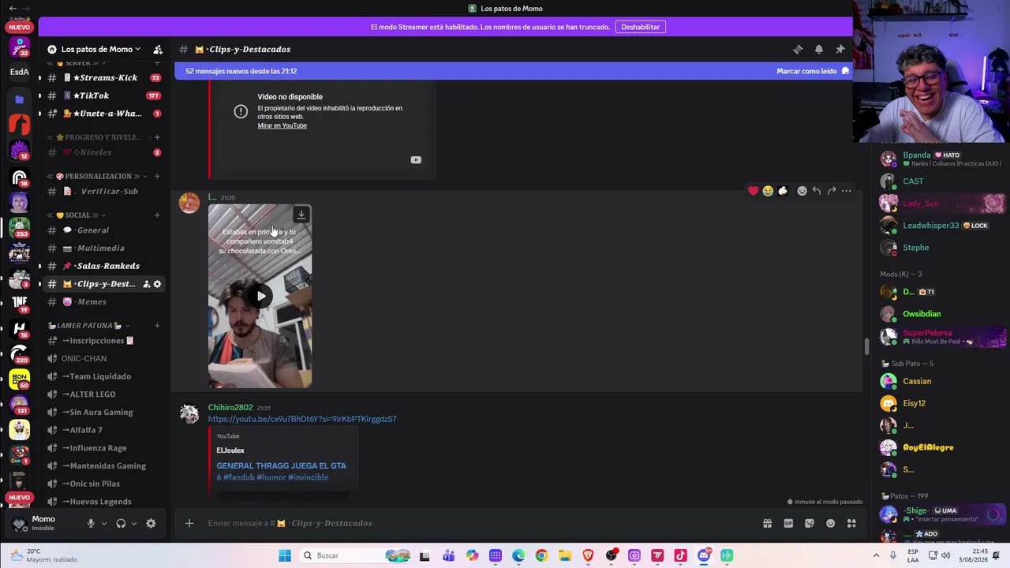The width and height of the screenshot is (1010, 568).
Task: Open the General channel
Action: pos(103,230)
